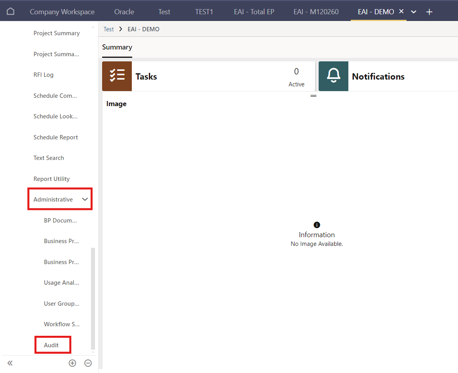This screenshot has width=458, height=373.
Task: Open the Report Utility item
Action: pos(51,179)
